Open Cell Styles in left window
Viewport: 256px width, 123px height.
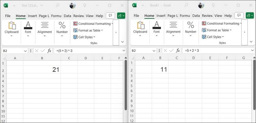(84, 37)
